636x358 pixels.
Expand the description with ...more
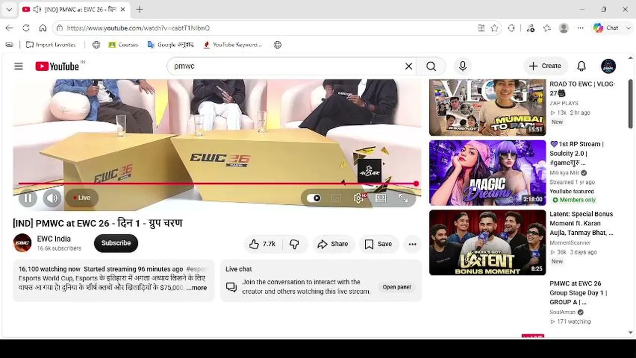click(197, 288)
